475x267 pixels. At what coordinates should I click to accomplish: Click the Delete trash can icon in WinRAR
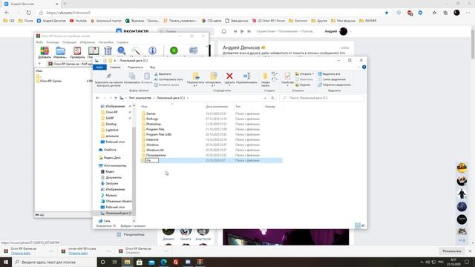pos(108,51)
